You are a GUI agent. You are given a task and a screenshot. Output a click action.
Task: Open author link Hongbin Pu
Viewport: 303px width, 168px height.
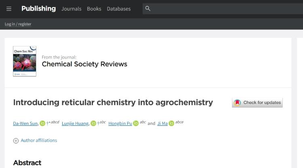pyautogui.click(x=120, y=123)
